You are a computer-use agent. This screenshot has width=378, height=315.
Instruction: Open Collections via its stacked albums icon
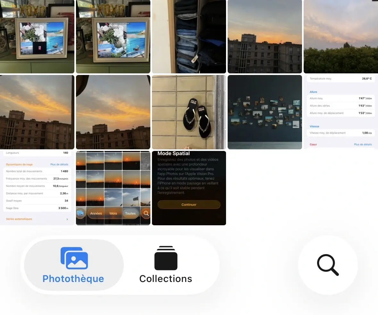tap(165, 258)
